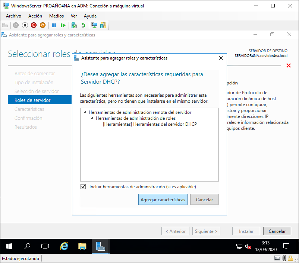Collapse Herramientas de administración remota del servidor
Viewport: 299px width, 263px height.
coord(85,112)
